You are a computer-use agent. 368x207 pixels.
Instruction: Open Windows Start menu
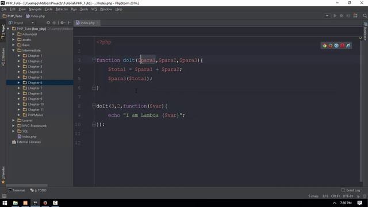pos(5,203)
